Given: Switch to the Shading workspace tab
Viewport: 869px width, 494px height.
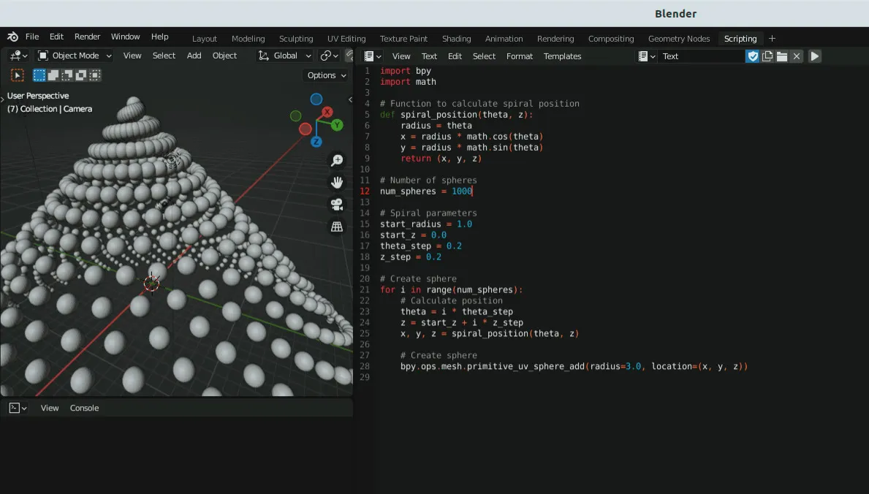Looking at the screenshot, I should pyautogui.click(x=456, y=39).
